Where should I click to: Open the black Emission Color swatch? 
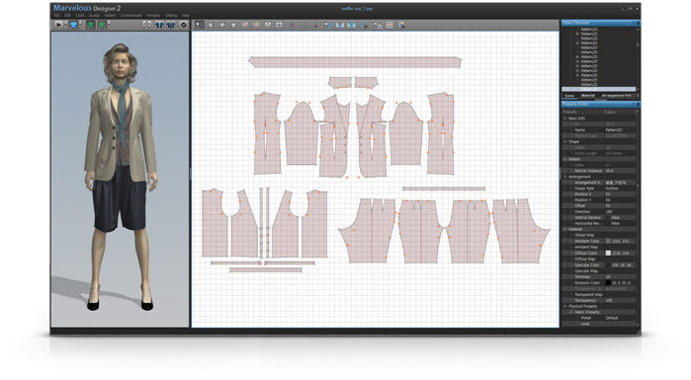click(x=608, y=283)
